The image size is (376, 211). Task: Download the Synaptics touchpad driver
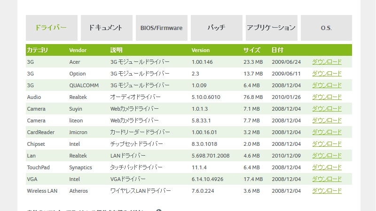point(327,167)
